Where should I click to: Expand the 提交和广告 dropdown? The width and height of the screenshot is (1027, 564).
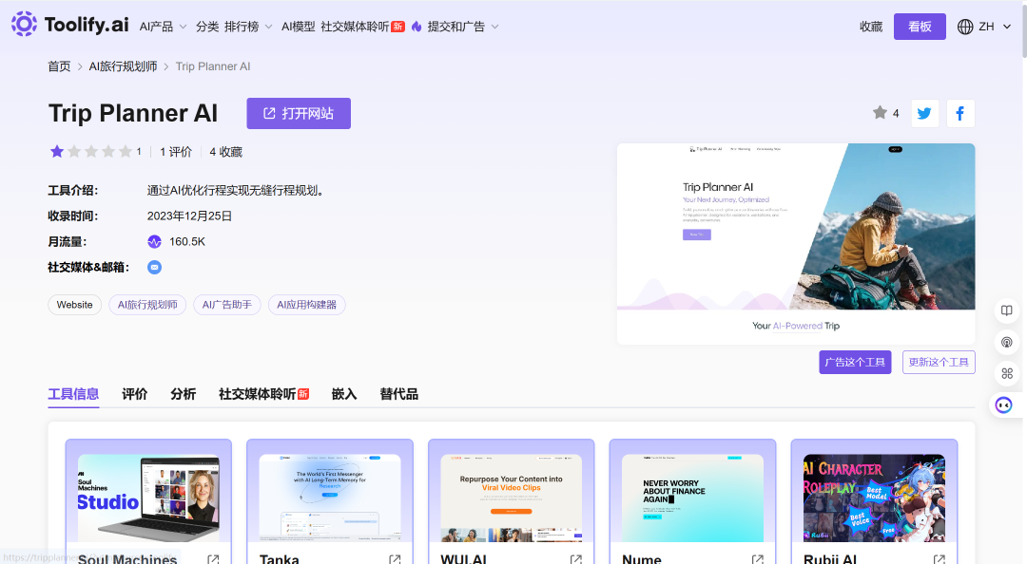pyautogui.click(x=463, y=27)
